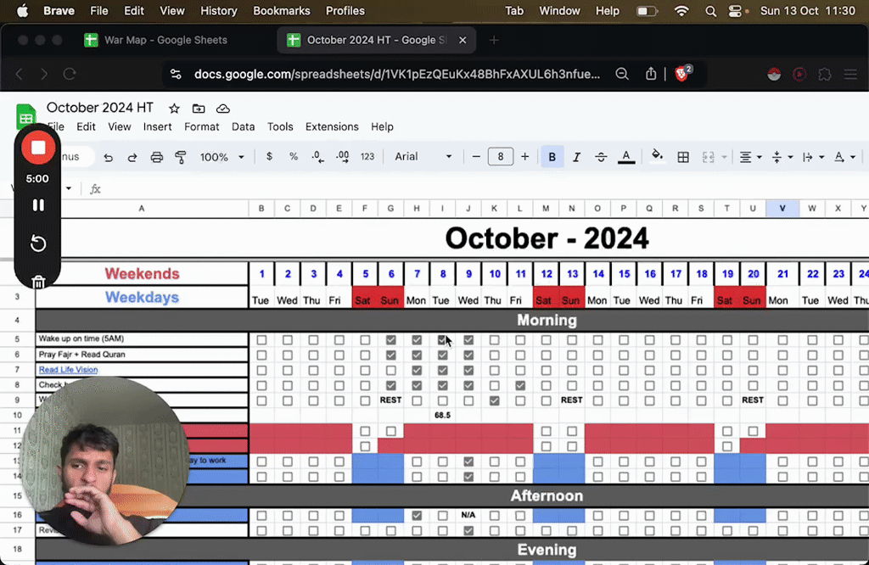The width and height of the screenshot is (869, 565).
Task: Toggle Wake up on time checkbox for day 6
Action: click(x=390, y=339)
